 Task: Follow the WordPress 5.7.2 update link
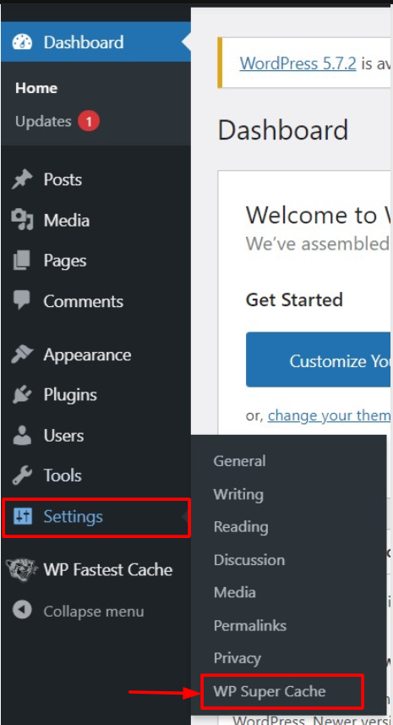(297, 63)
